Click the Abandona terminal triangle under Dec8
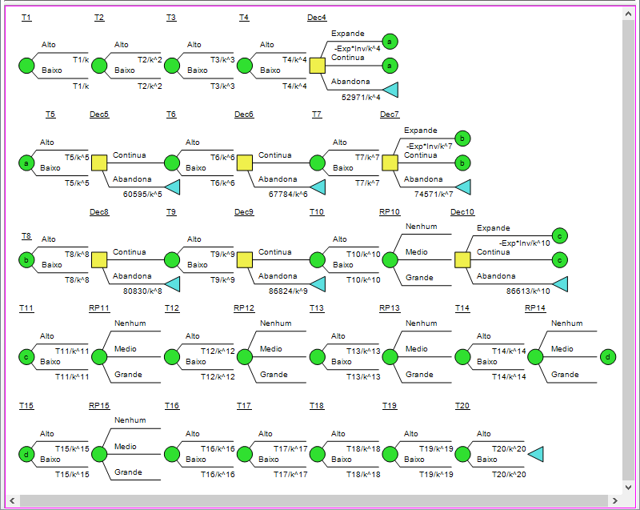Screen dimensions: 640x510 coord(172,283)
